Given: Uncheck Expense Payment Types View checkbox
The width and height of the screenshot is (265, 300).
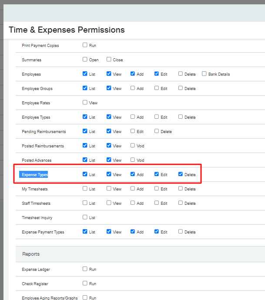Looking at the screenshot, I should [109, 231].
